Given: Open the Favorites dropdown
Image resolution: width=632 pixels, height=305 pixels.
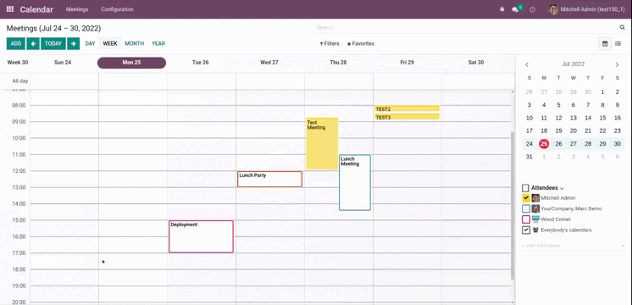Looking at the screenshot, I should pyautogui.click(x=361, y=43).
